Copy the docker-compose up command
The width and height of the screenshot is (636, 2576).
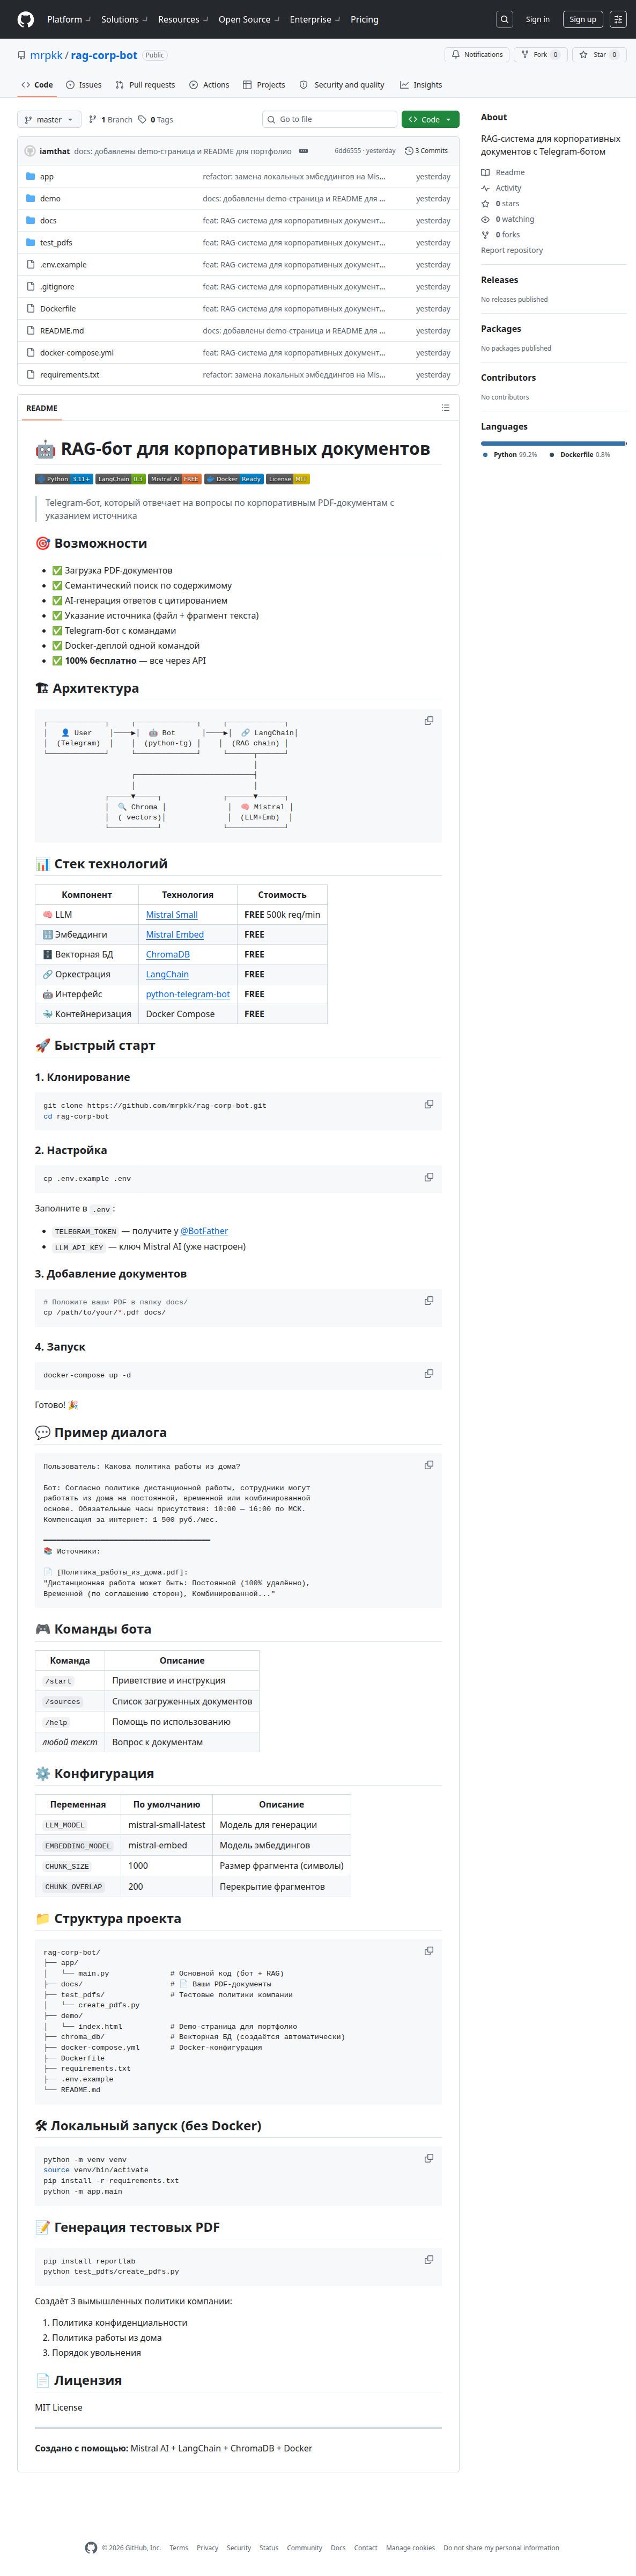point(428,1374)
